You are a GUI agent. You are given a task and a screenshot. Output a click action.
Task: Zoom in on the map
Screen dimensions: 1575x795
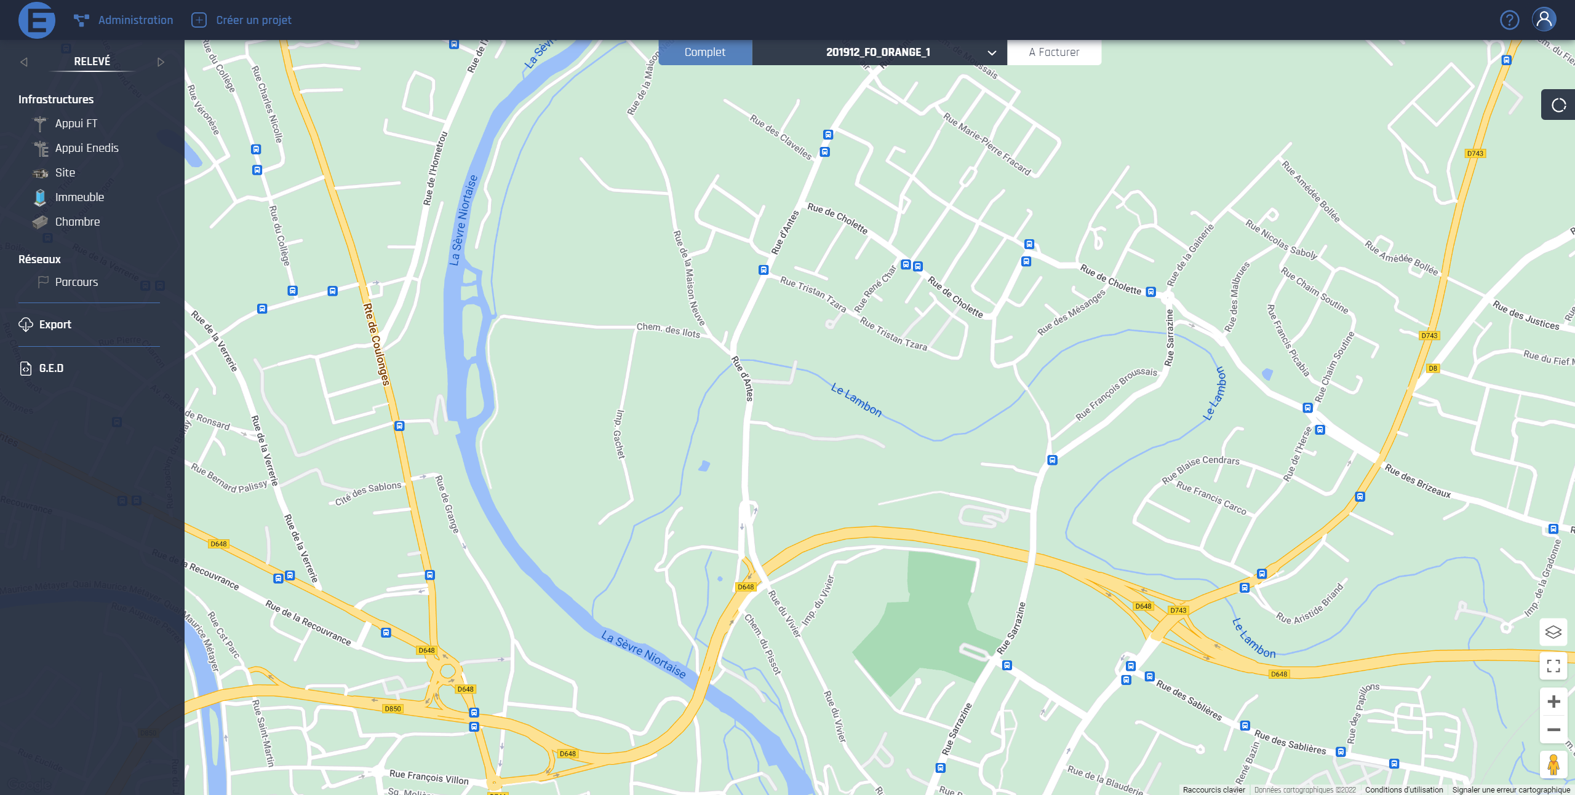pyautogui.click(x=1553, y=702)
